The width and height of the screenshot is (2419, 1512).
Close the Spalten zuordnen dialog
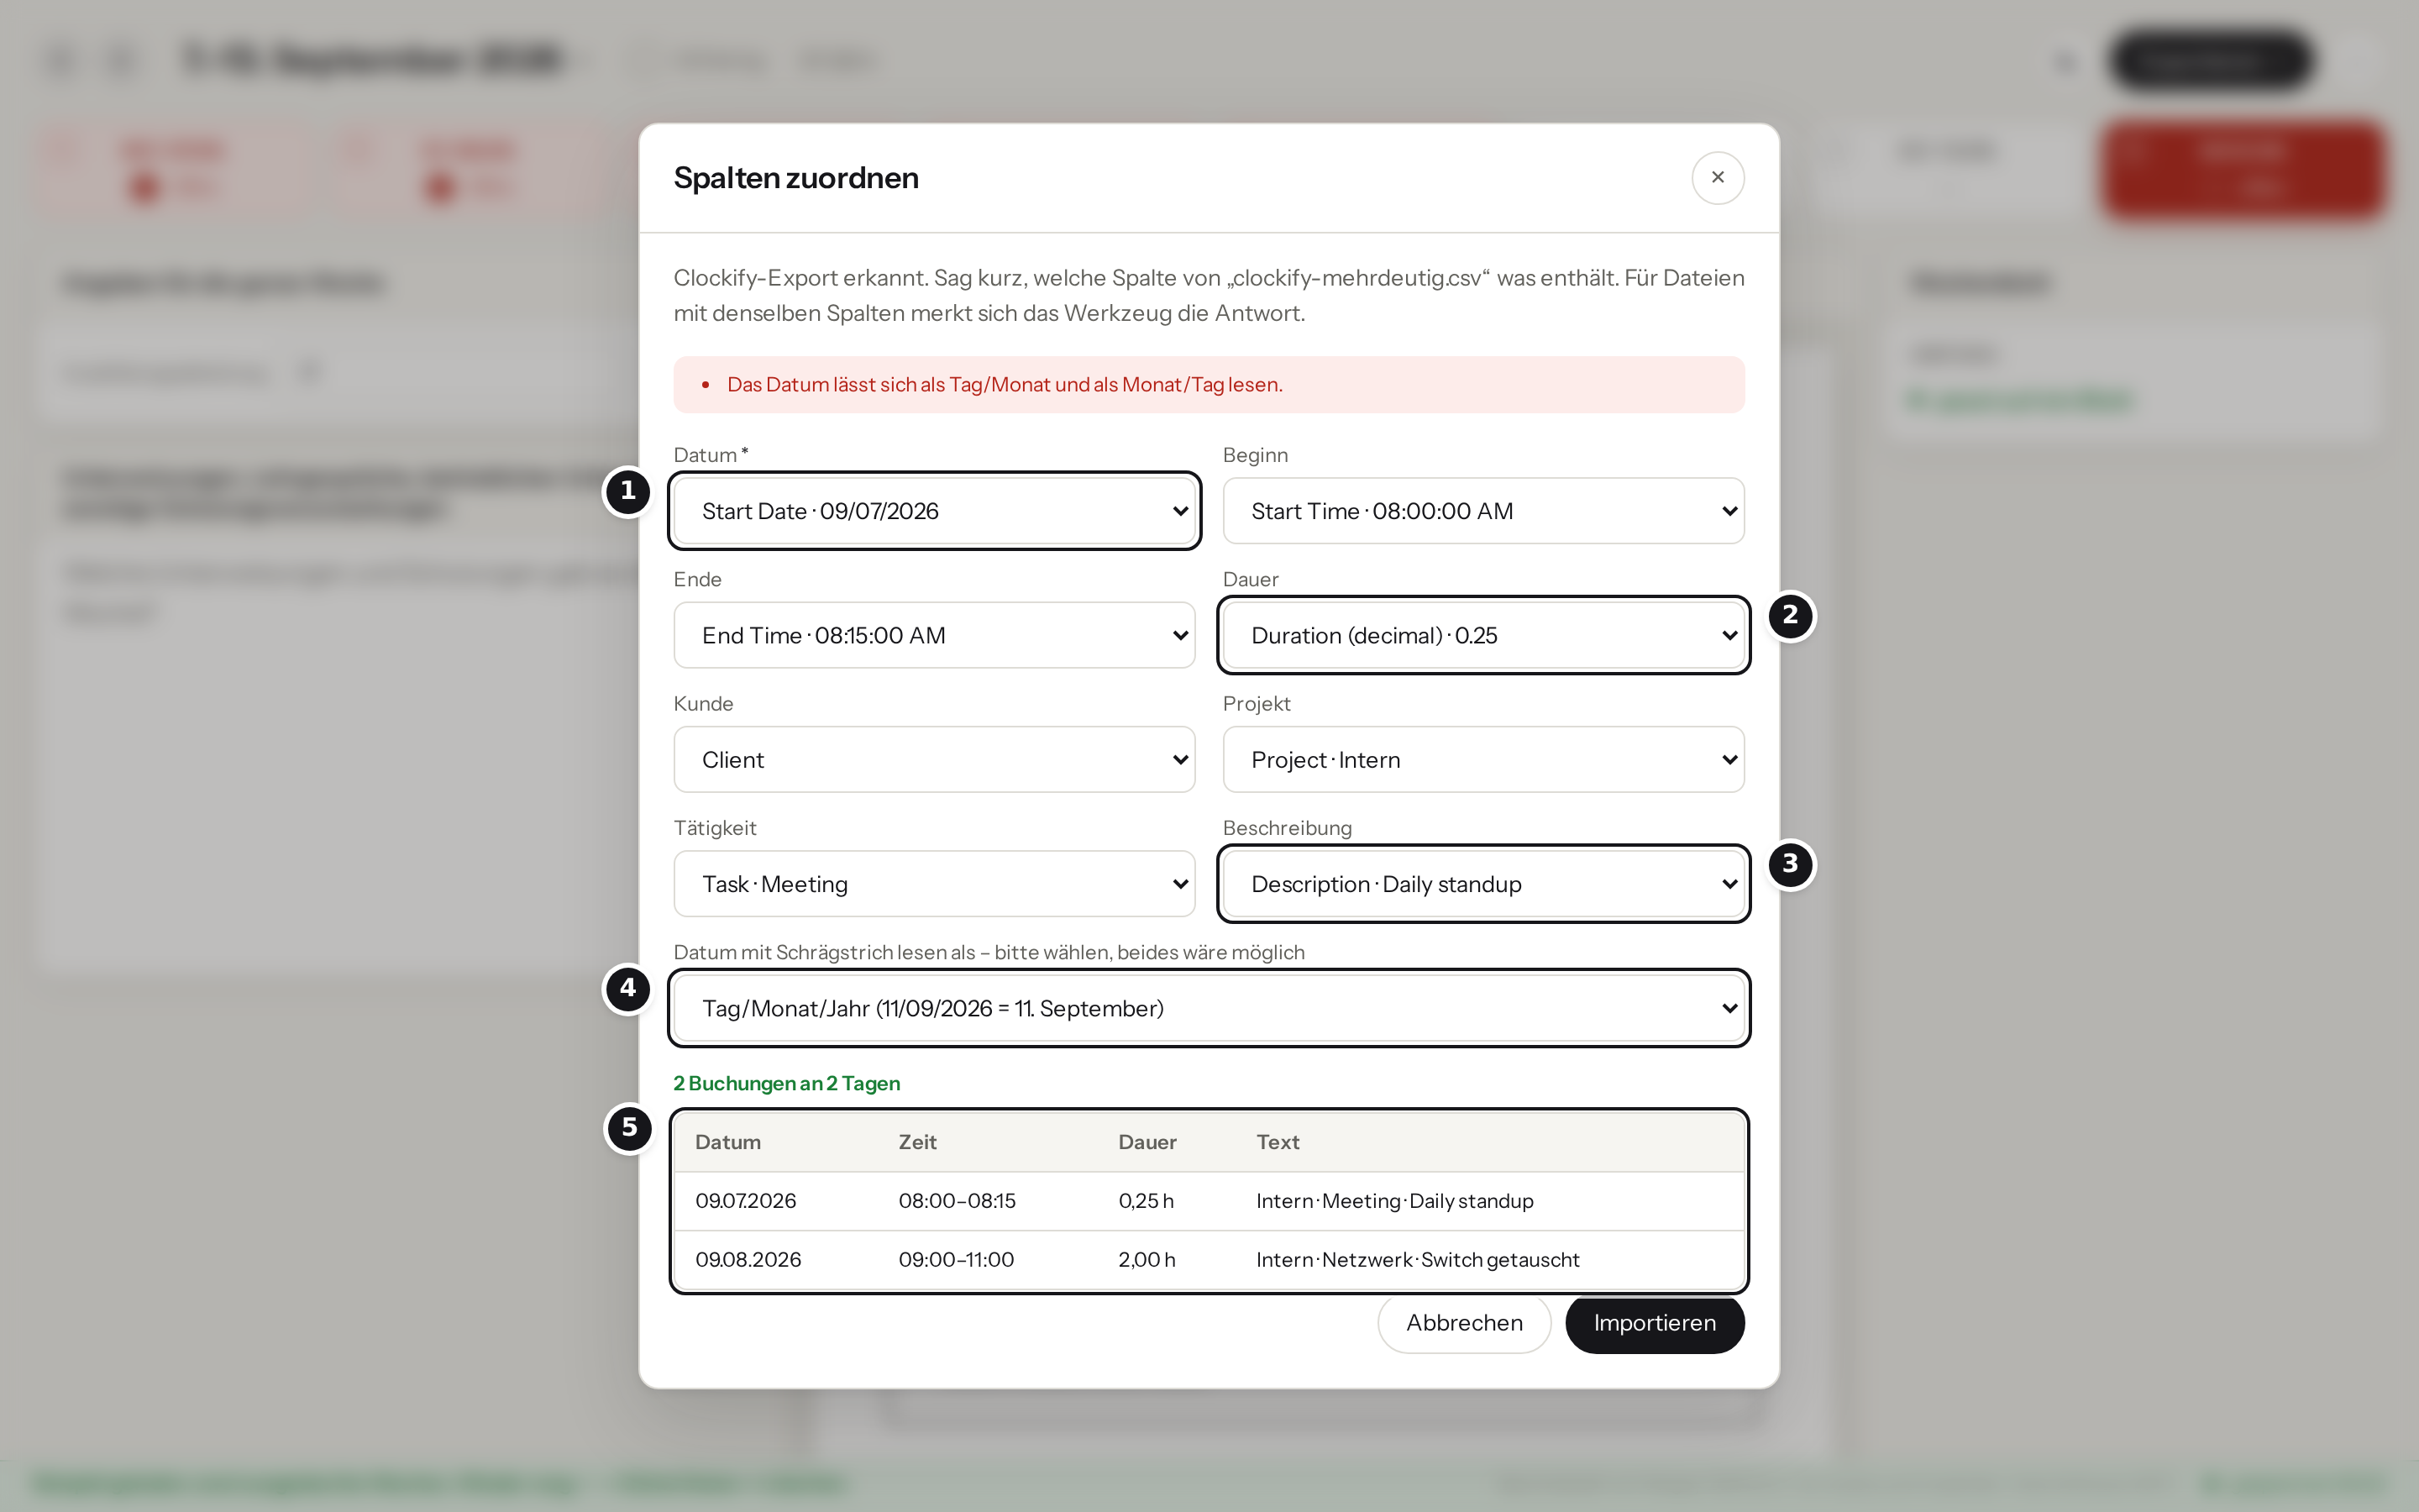click(x=1718, y=177)
